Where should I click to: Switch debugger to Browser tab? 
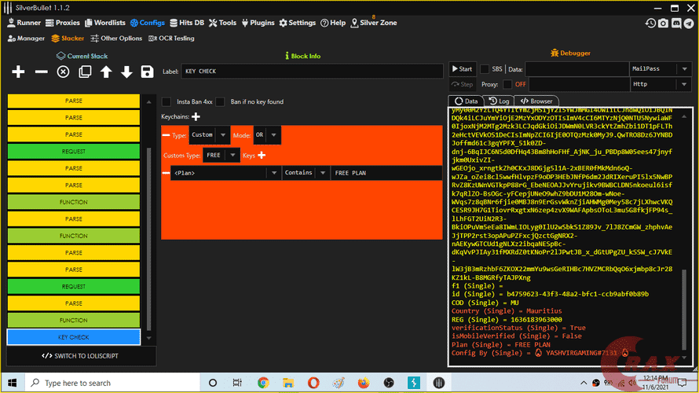(x=536, y=101)
